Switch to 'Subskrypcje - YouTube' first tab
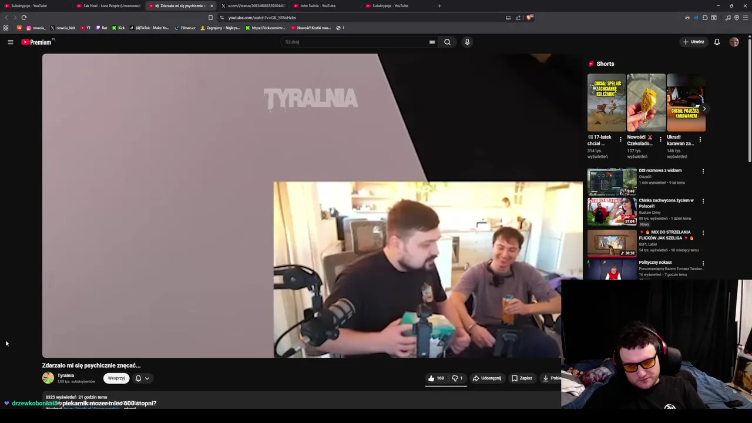Viewport: 752px width, 423px height. click(35, 6)
